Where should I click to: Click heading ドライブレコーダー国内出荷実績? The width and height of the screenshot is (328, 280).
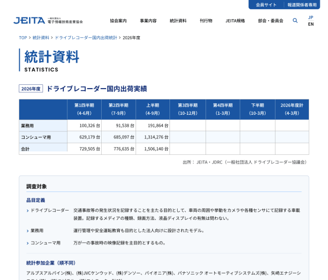(x=97, y=89)
